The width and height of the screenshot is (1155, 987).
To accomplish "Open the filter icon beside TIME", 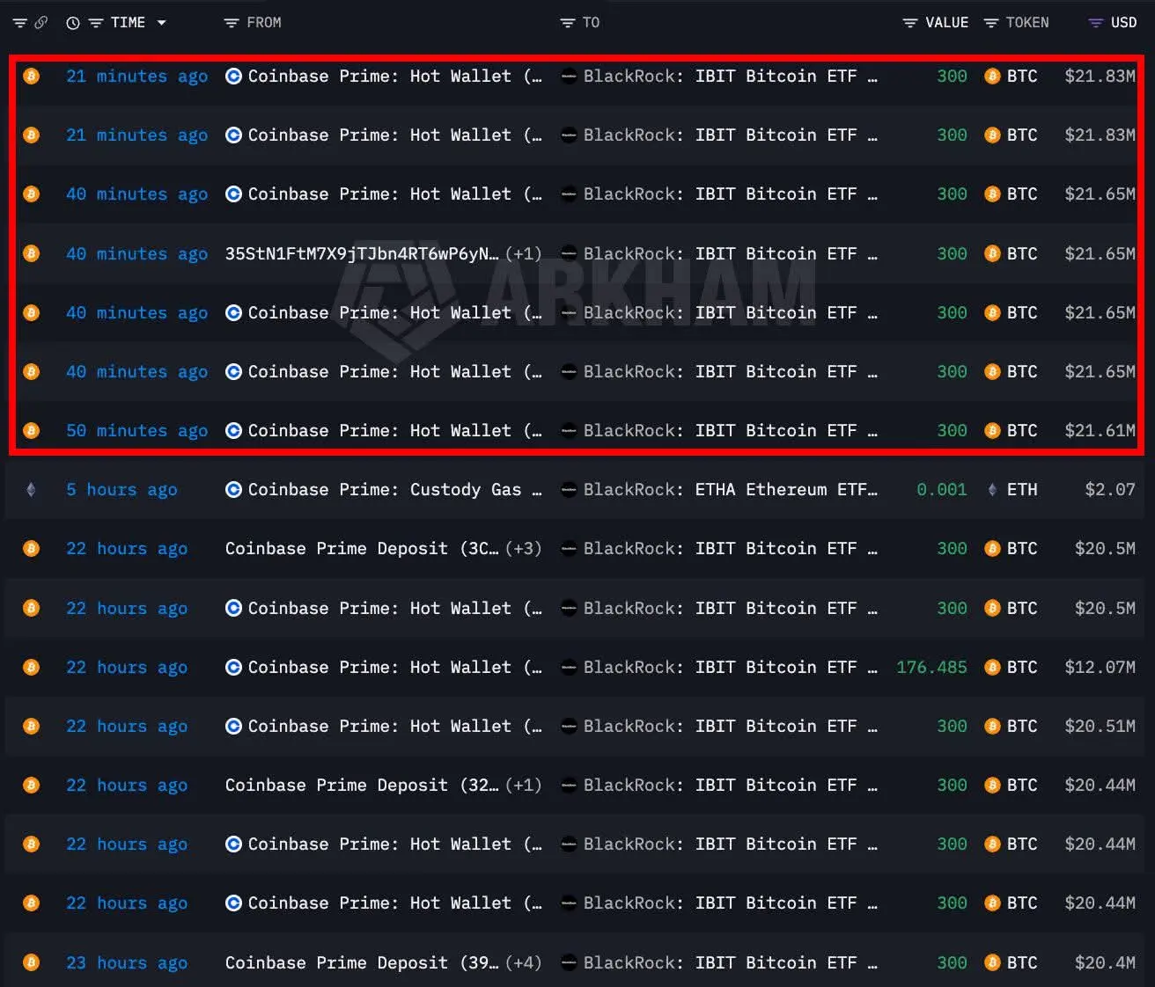I will (96, 23).
